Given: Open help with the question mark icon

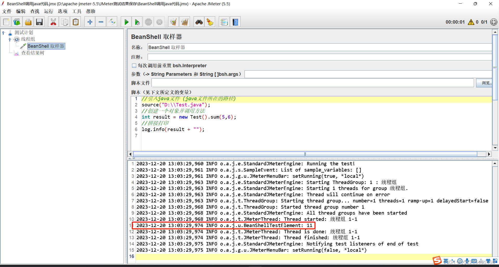Looking at the screenshot, I should 235,22.
